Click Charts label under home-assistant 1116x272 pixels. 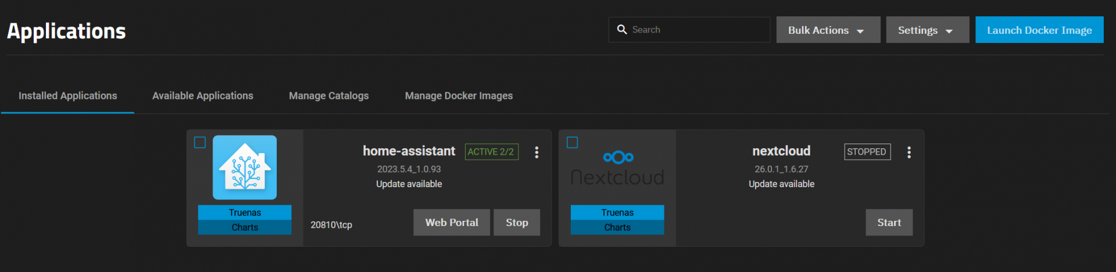pos(245,227)
